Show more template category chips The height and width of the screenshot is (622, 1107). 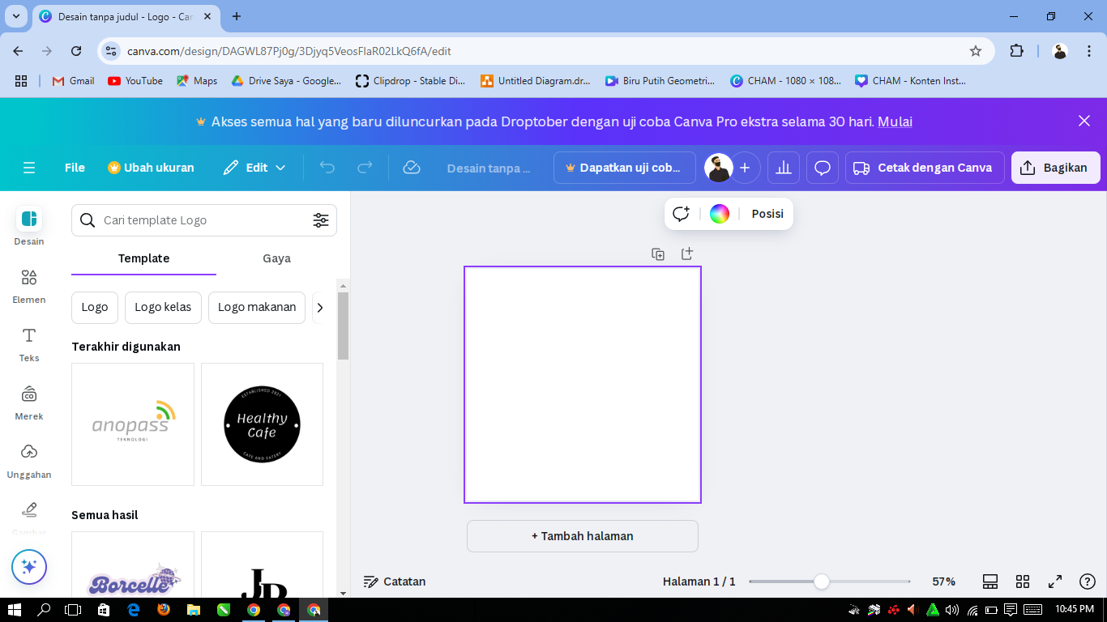click(x=320, y=308)
